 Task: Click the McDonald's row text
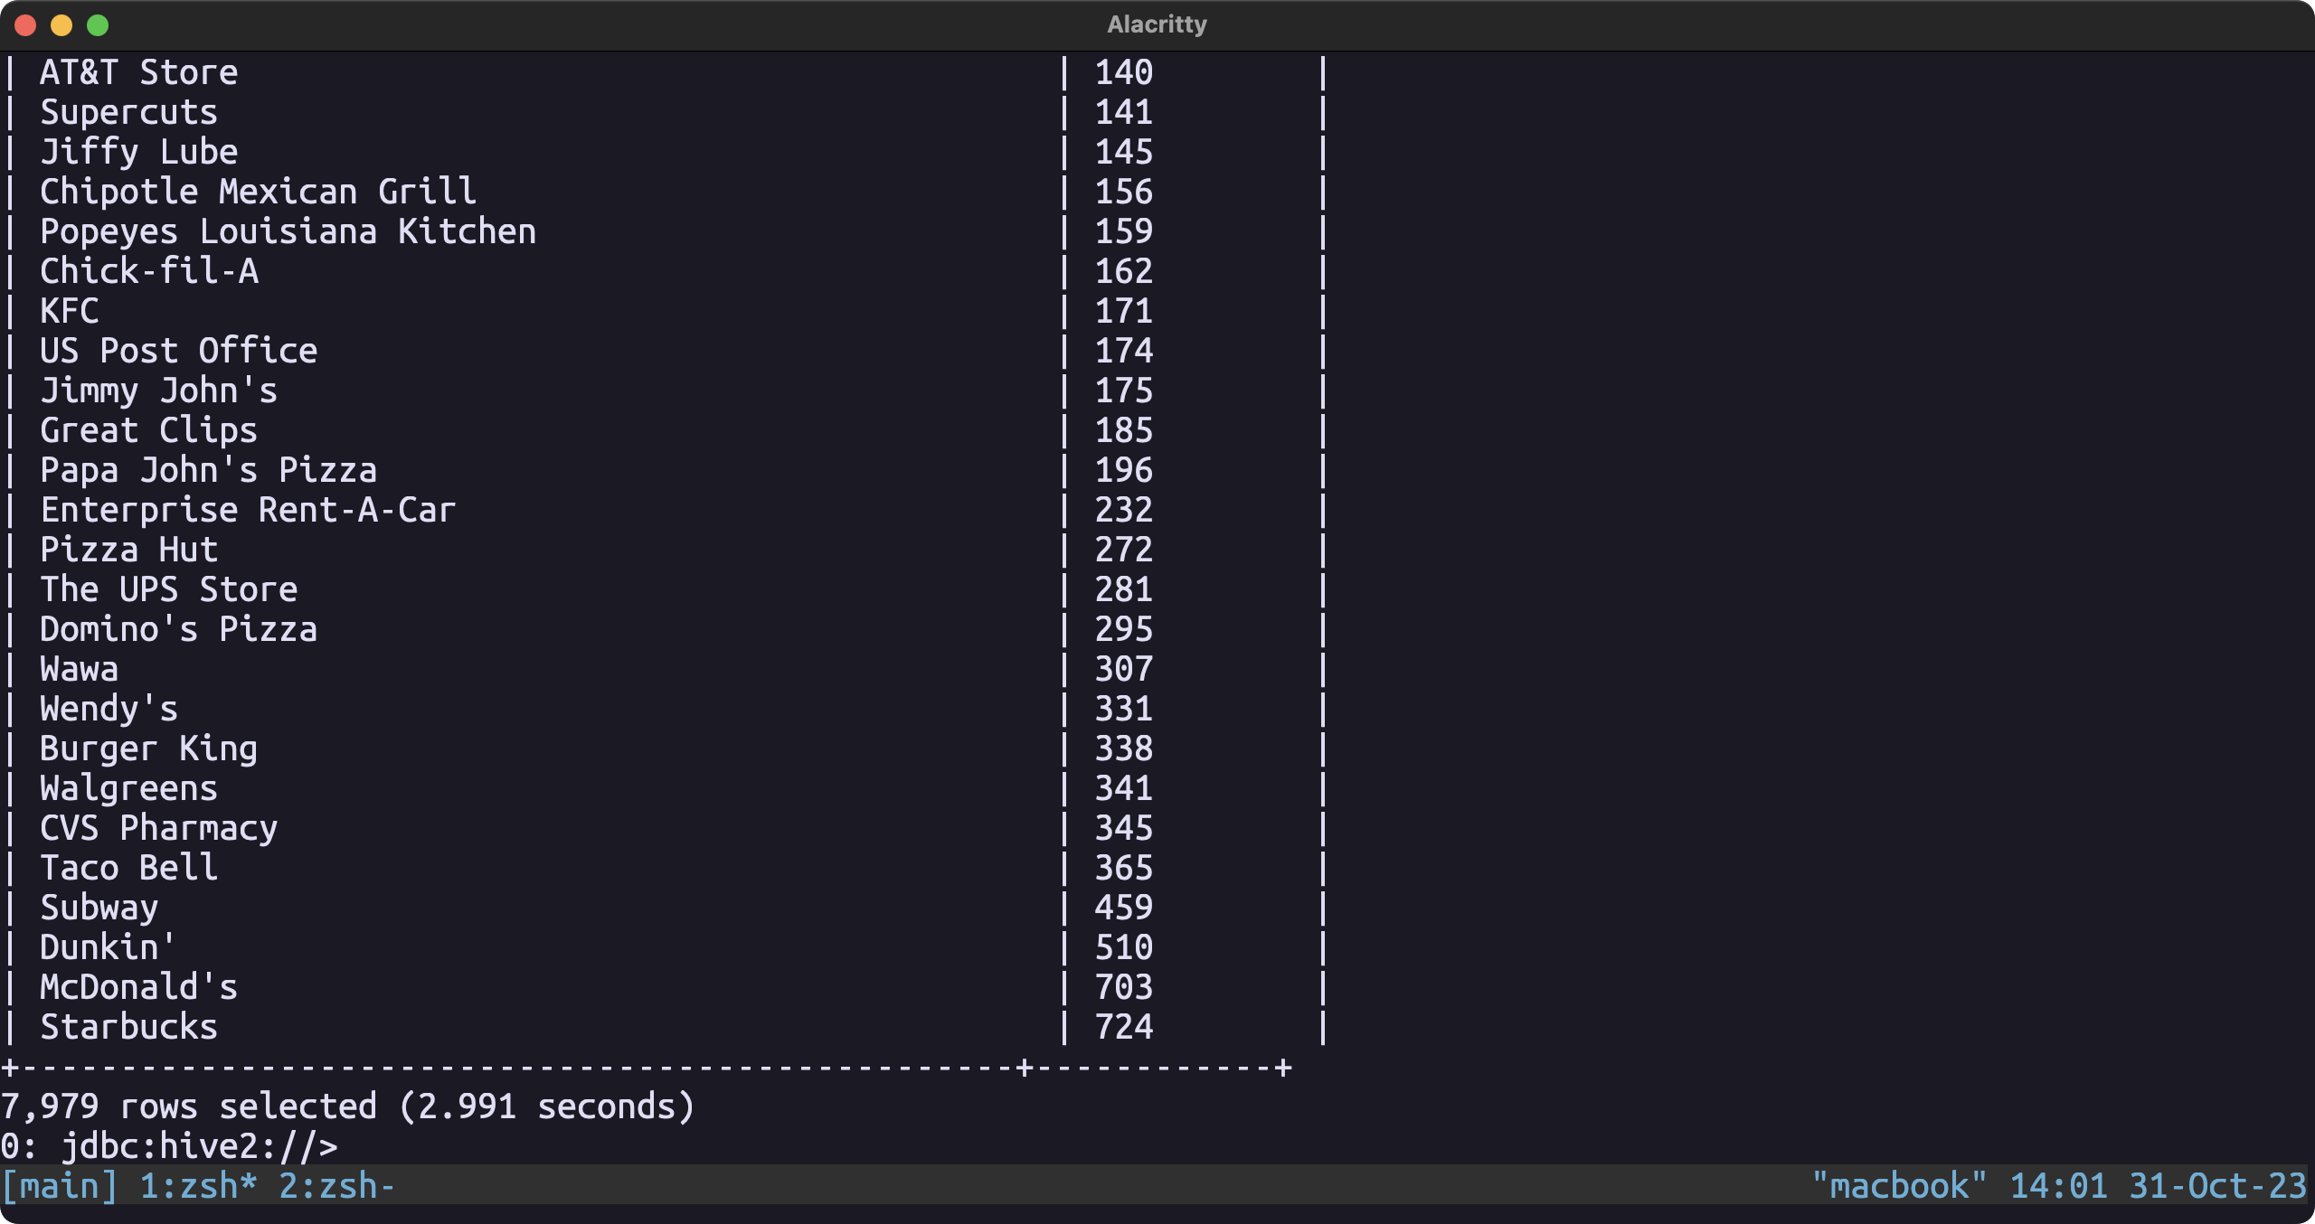point(138,987)
